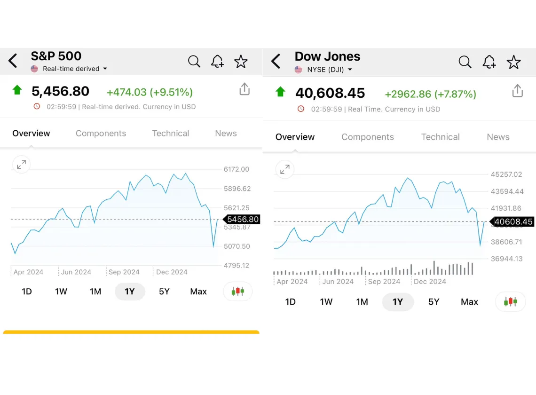Set Dow Jones chart range to 1Y

pyautogui.click(x=398, y=302)
